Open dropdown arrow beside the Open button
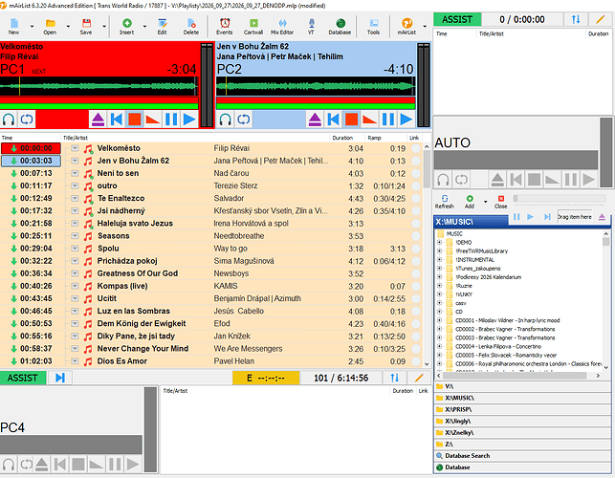 68,26
